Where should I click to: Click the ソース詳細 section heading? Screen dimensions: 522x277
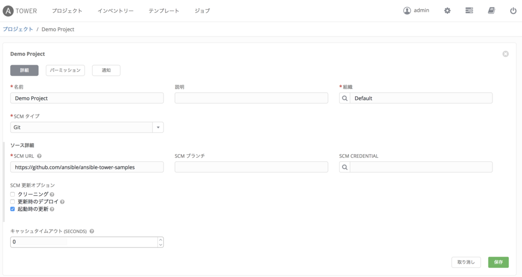[22, 145]
